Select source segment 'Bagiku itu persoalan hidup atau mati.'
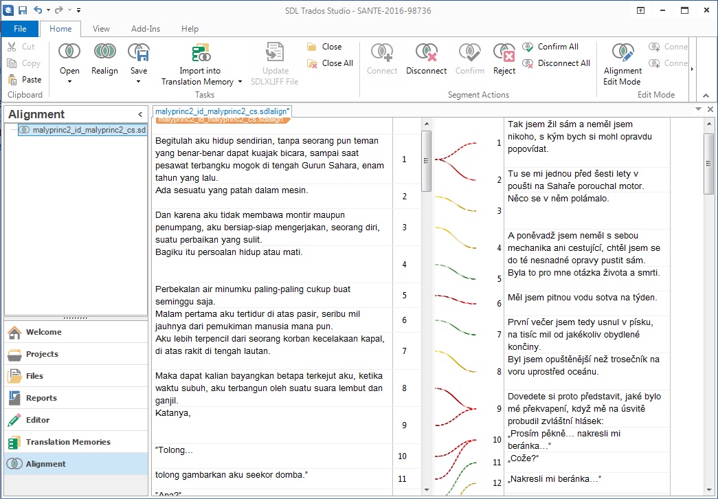The image size is (718, 499). (x=272, y=265)
